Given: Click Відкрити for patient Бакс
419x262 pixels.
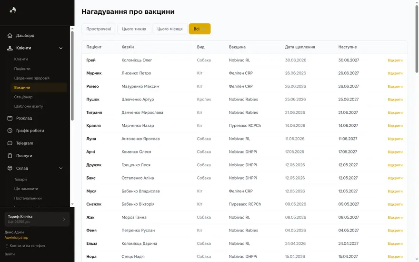Looking at the screenshot, I should click(395, 178).
